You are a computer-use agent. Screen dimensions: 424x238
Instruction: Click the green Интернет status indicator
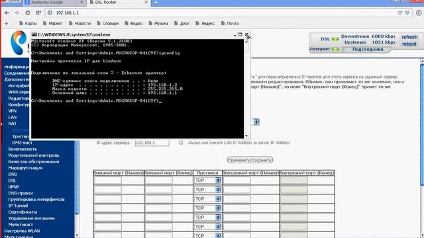tap(335, 49)
